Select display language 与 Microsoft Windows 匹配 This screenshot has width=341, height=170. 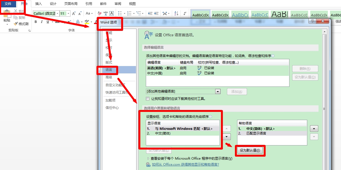pos(183,129)
